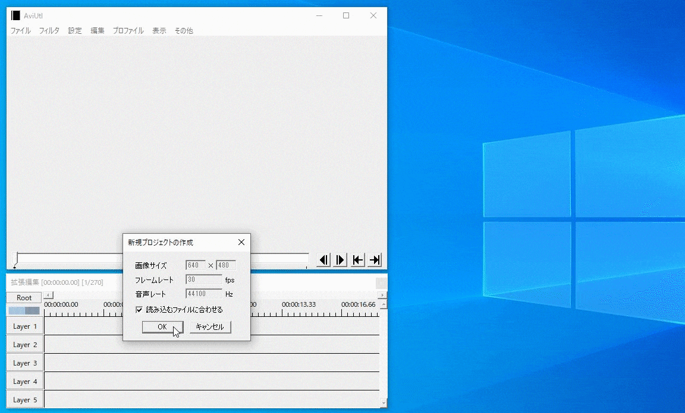Open the 表示 menu
The height and width of the screenshot is (413, 685).
159,30
